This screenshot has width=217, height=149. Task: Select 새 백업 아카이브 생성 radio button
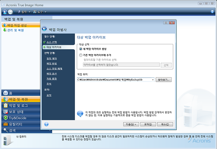pos(80,49)
